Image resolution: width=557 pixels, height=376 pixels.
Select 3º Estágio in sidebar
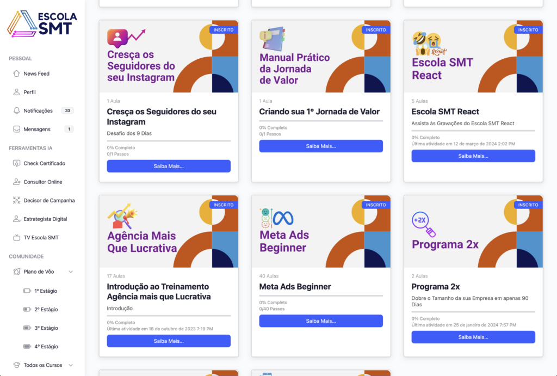pyautogui.click(x=46, y=328)
